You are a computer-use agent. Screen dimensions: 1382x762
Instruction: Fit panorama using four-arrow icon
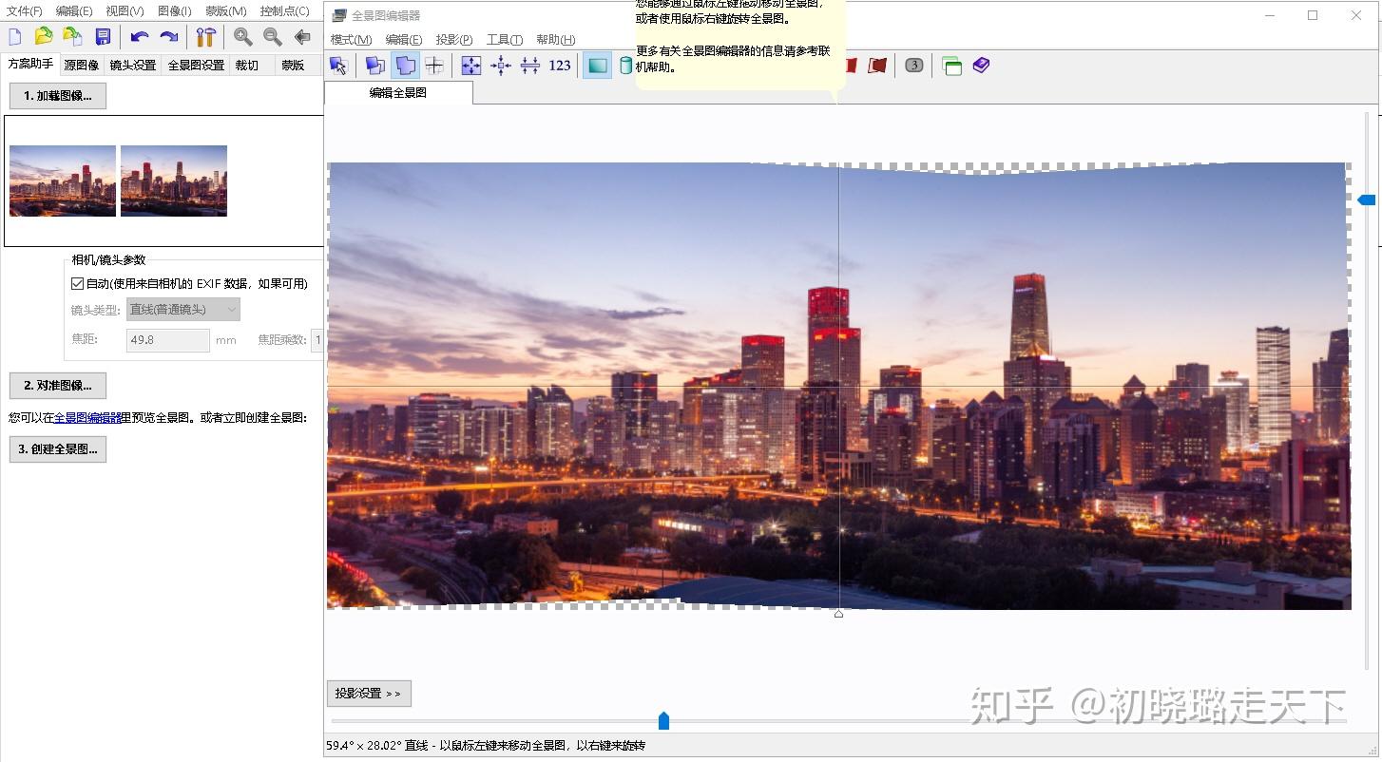click(x=471, y=66)
